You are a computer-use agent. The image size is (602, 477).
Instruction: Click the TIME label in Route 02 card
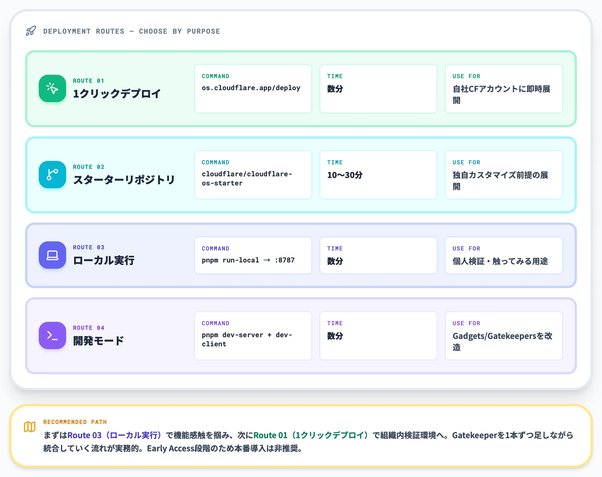pos(335,162)
